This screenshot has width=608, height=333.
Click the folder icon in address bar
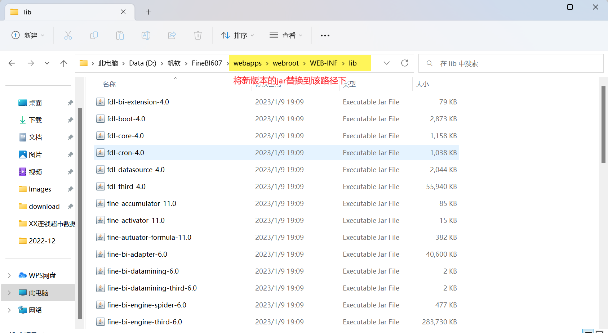(x=84, y=63)
